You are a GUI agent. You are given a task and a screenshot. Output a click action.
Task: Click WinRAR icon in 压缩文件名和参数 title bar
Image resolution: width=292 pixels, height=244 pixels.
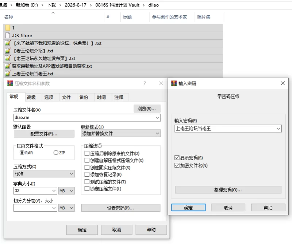[x=10, y=83]
